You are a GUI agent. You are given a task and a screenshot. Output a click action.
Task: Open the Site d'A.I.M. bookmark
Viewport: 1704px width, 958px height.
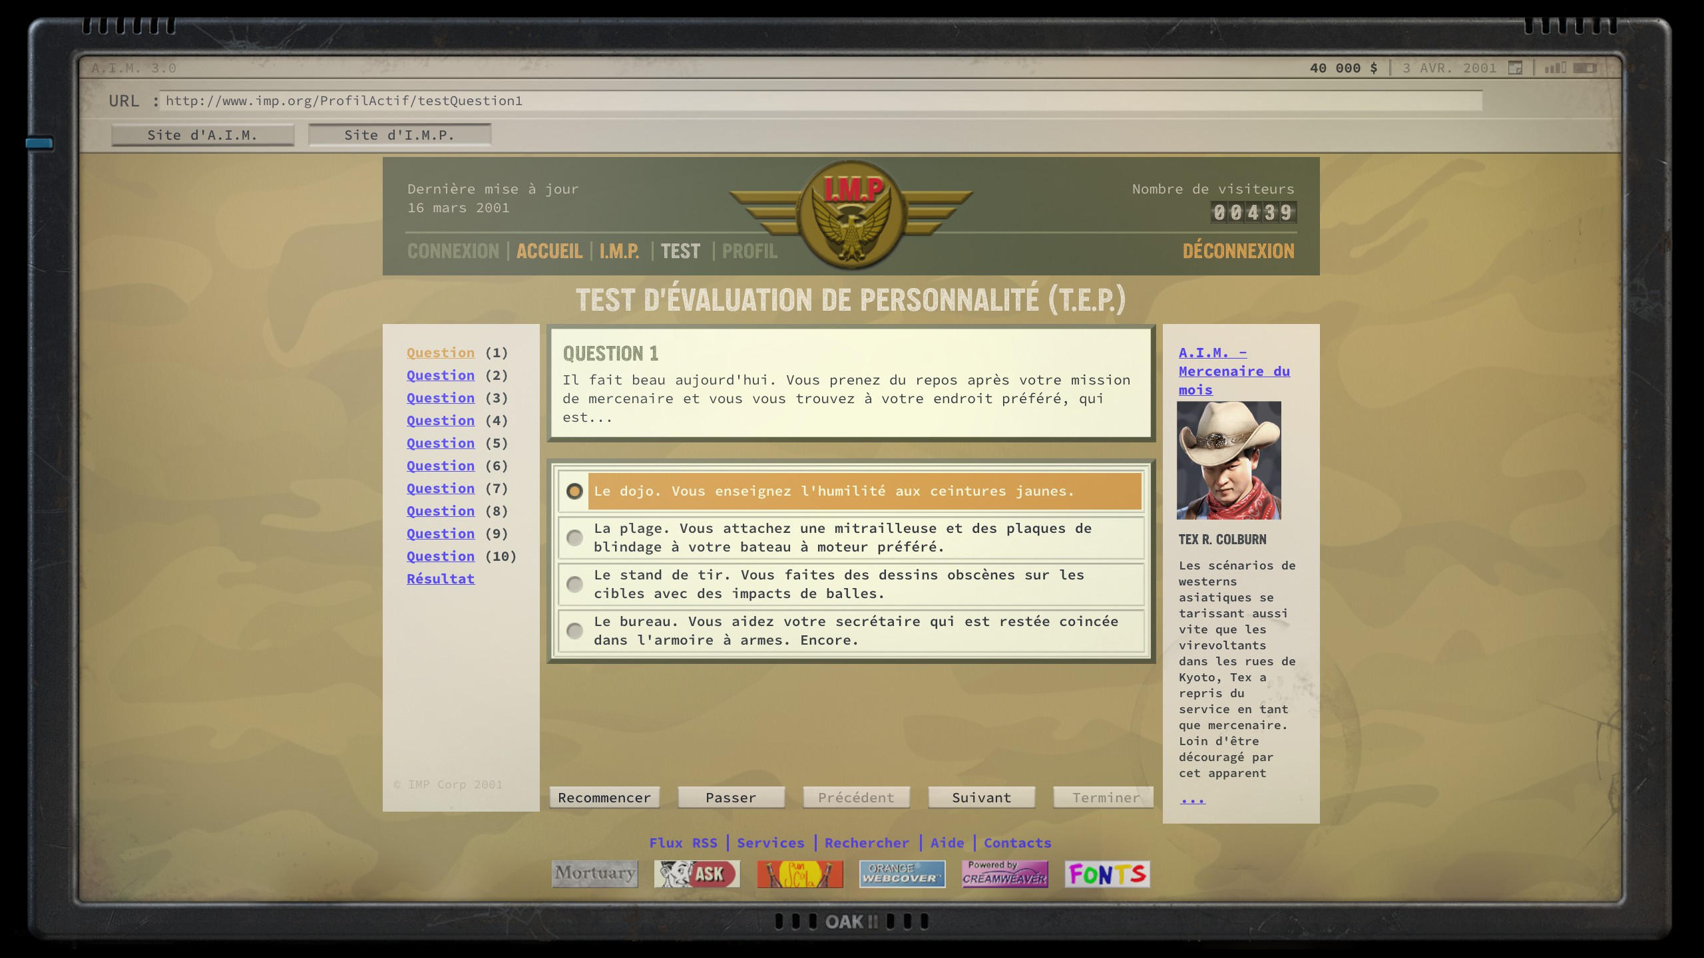point(202,135)
